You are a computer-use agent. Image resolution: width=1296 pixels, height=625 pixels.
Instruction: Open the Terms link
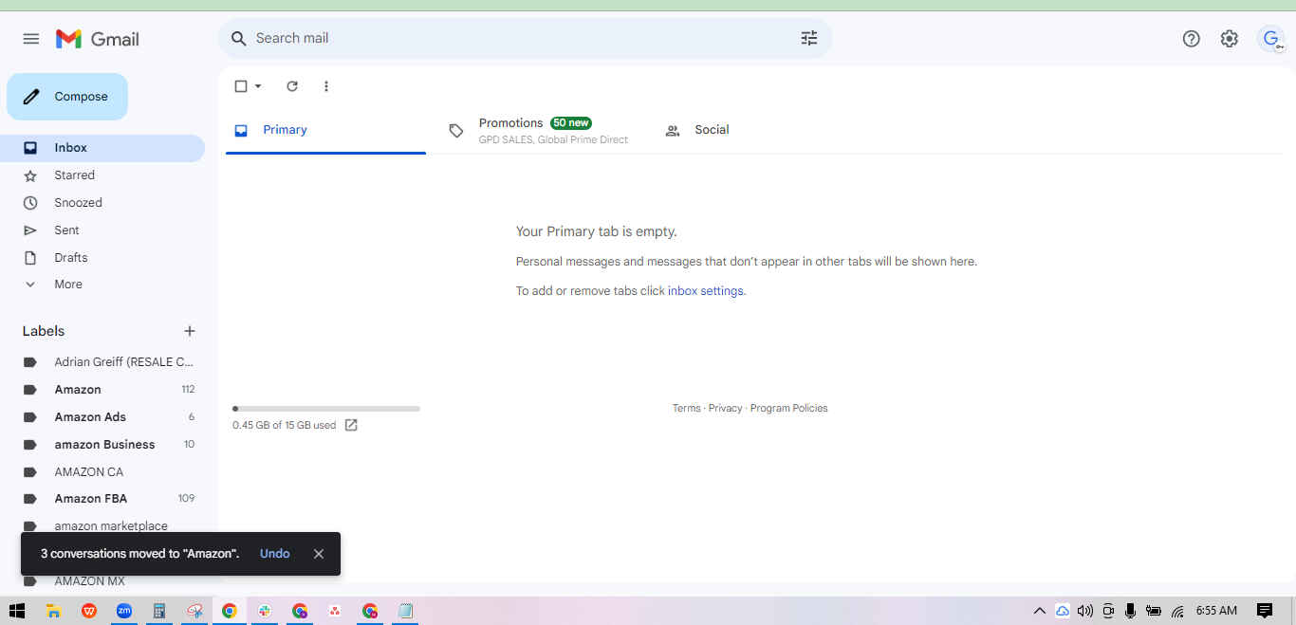click(x=687, y=409)
